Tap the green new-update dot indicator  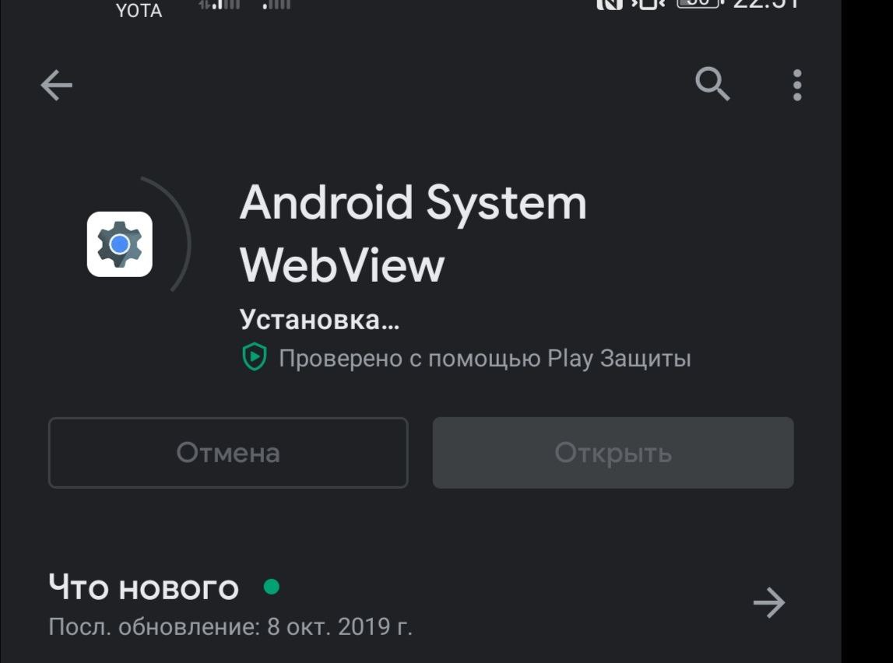pyautogui.click(x=272, y=586)
